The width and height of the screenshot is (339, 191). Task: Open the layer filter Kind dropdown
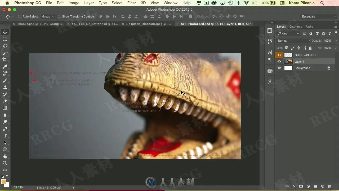[x=288, y=34]
